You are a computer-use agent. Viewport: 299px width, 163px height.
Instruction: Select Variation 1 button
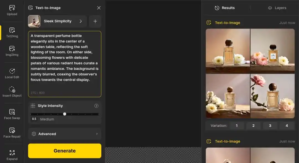pyautogui.click(x=237, y=126)
